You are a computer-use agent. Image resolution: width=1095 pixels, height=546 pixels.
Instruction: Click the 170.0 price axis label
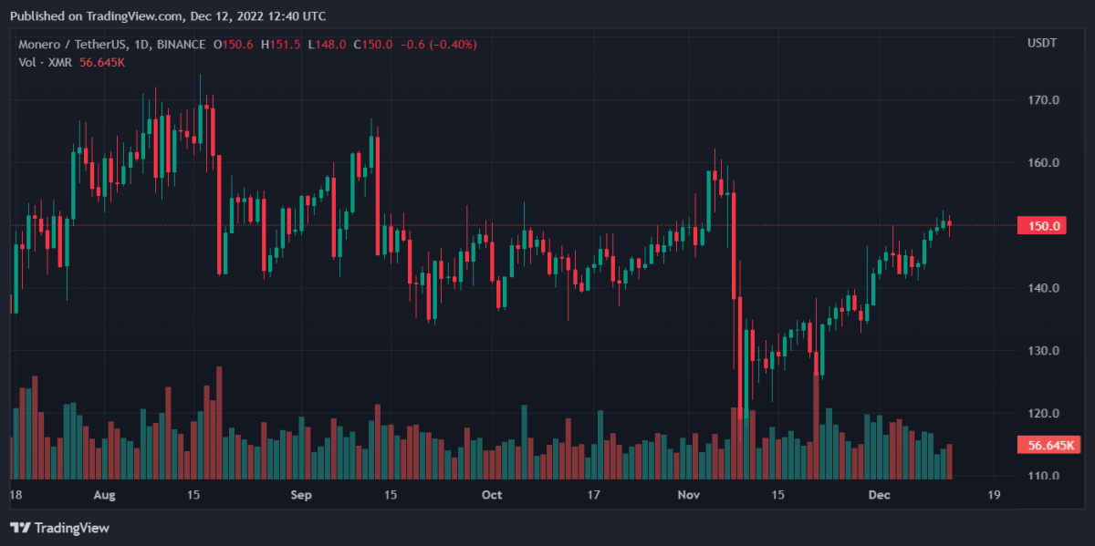(x=1043, y=100)
